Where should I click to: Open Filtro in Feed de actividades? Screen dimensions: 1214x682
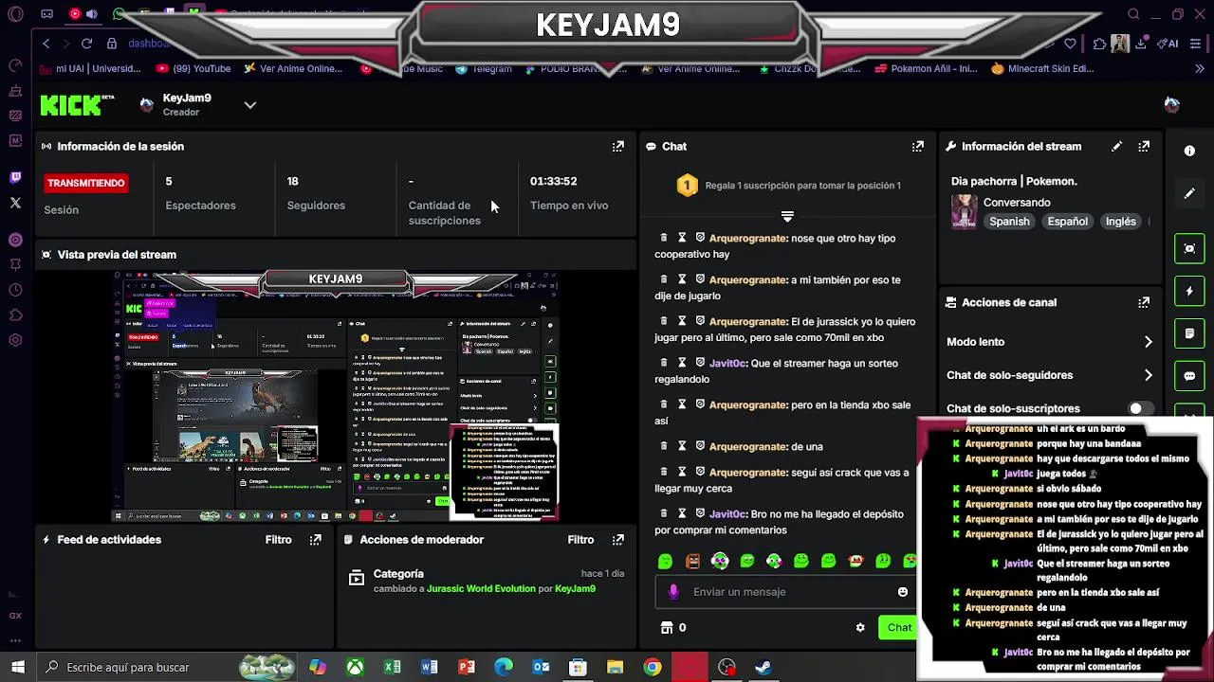(279, 540)
